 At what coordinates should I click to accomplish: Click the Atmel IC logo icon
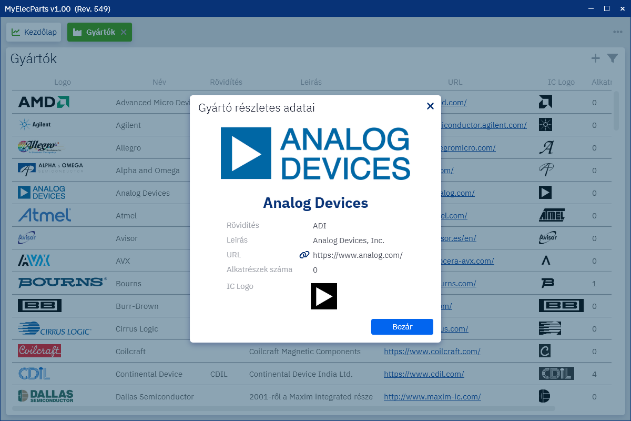(x=552, y=215)
